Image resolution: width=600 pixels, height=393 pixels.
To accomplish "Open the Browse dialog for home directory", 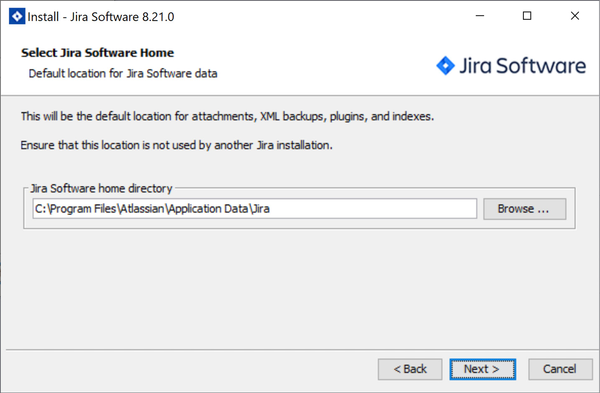I will (x=524, y=209).
